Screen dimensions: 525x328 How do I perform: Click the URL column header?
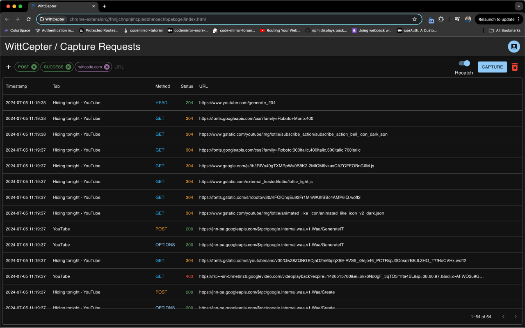203,87
